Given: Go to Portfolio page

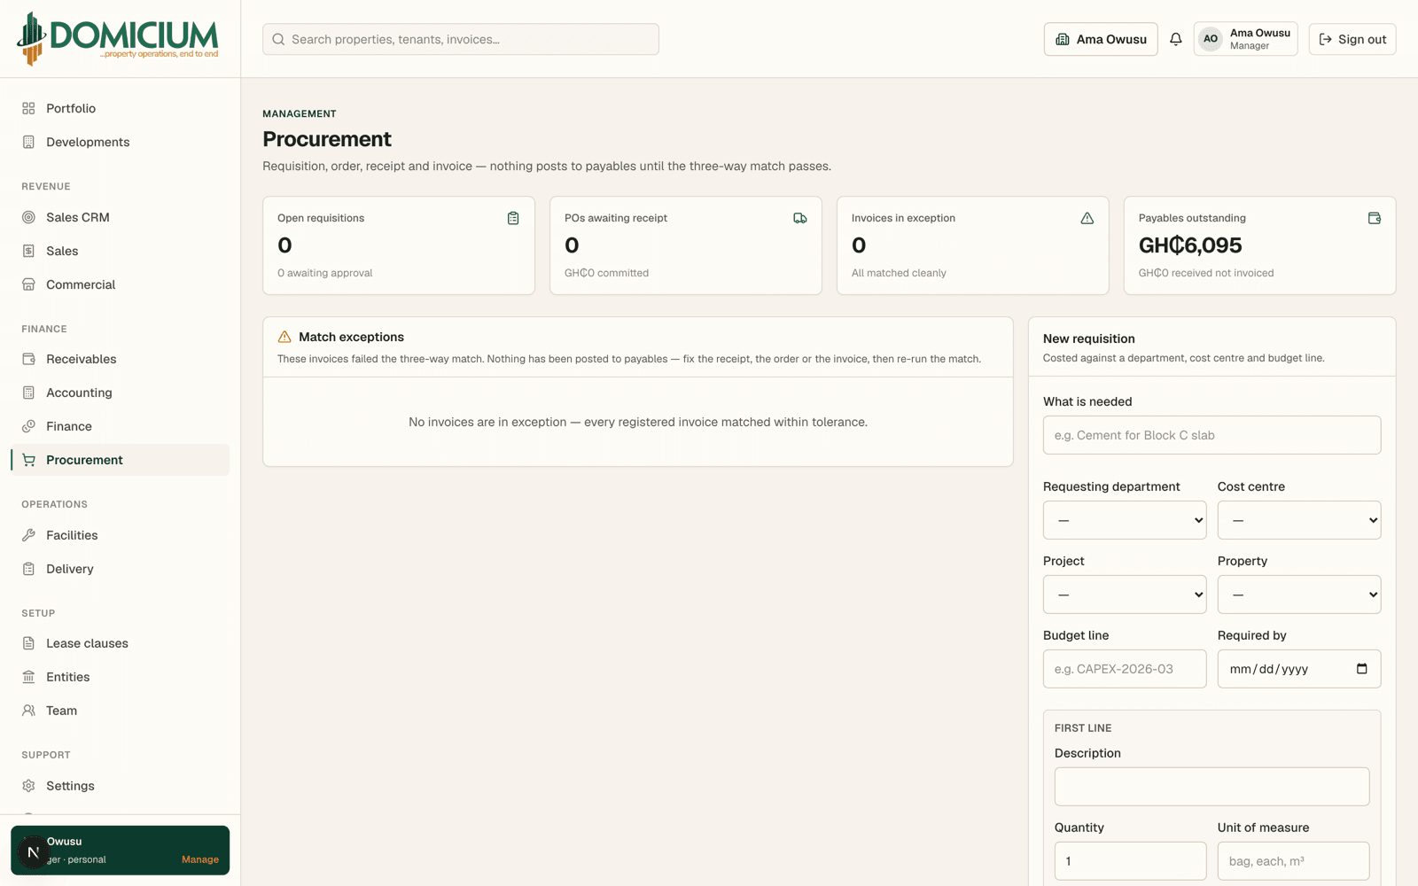Looking at the screenshot, I should pos(120,108).
